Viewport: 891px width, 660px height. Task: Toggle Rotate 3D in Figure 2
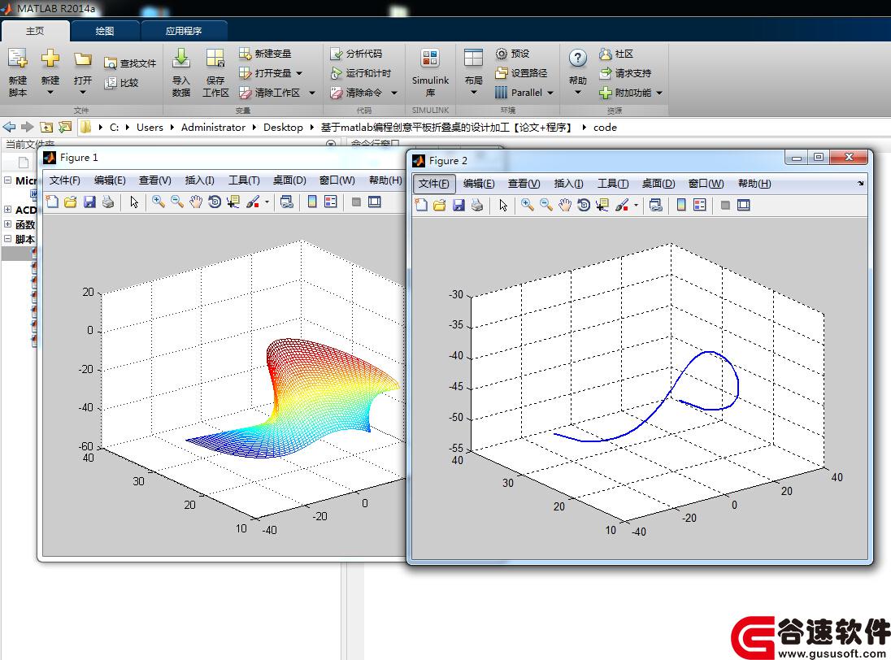click(x=584, y=205)
